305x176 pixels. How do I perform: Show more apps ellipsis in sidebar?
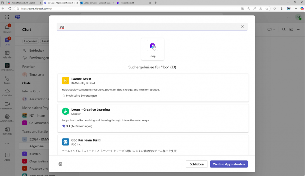[x=7, y=144]
